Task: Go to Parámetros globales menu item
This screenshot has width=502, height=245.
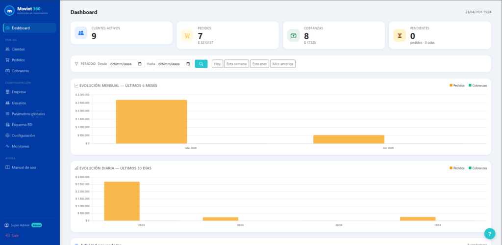Action: click(x=28, y=114)
